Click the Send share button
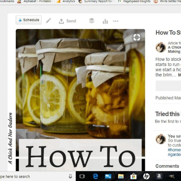The width and height of the screenshot is (181, 181). (68, 21)
